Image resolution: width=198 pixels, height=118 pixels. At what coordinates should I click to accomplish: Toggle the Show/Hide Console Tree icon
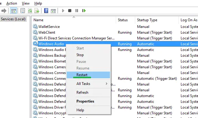[13, 11]
